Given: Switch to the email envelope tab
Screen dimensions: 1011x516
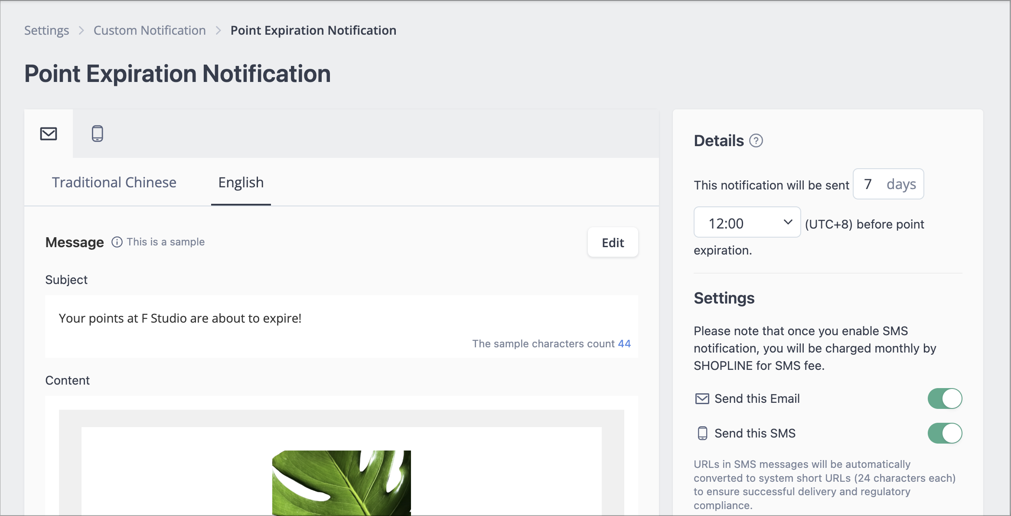Looking at the screenshot, I should (49, 134).
